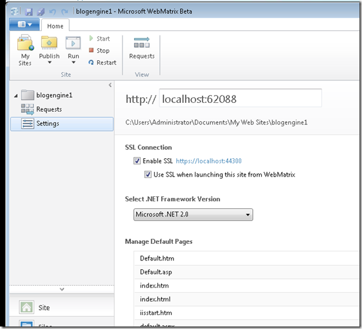Collapse the left navigation pane chevron

tap(110, 85)
